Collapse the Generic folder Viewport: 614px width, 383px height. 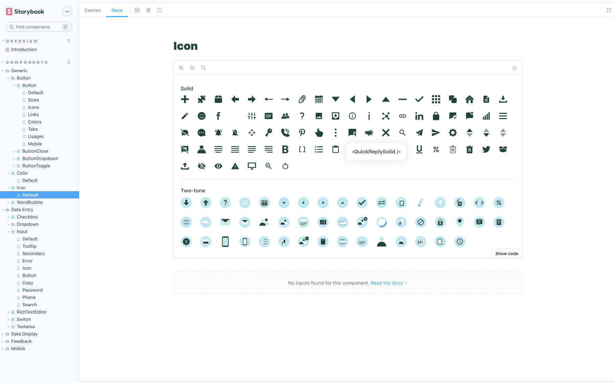pyautogui.click(x=19, y=71)
